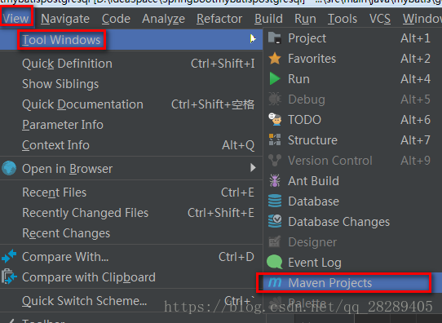Open the Navigate menu
442x323 pixels.
(x=65, y=19)
